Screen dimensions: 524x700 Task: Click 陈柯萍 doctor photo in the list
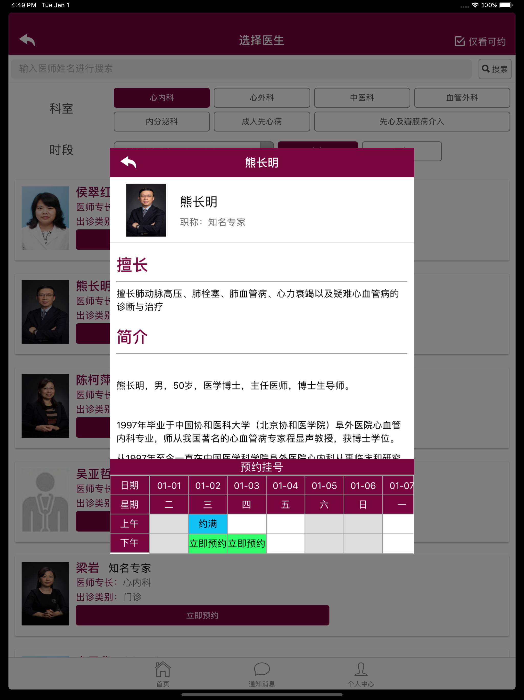point(45,406)
